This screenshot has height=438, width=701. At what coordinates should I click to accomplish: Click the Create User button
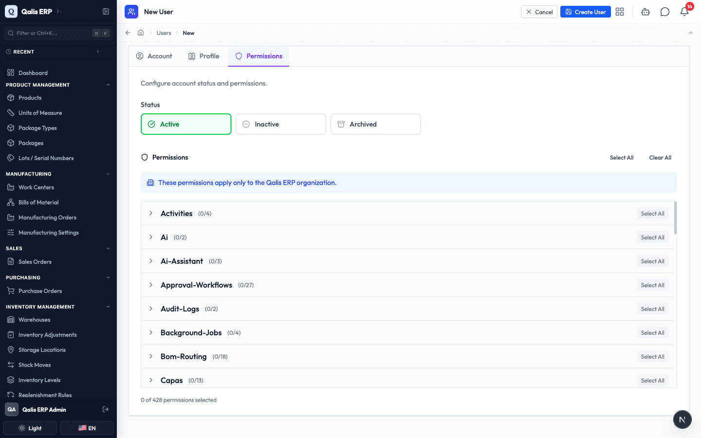click(586, 12)
